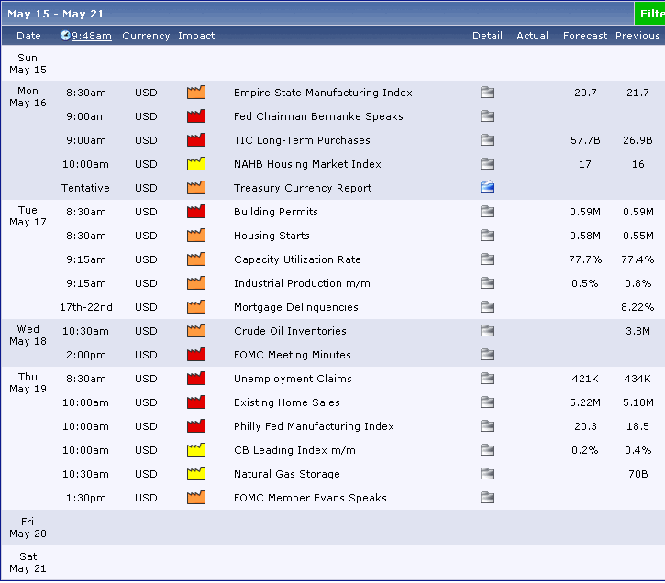
Task: Click red impact icon for Fed Chairman Bernanke Speaks
Action: click(x=196, y=115)
